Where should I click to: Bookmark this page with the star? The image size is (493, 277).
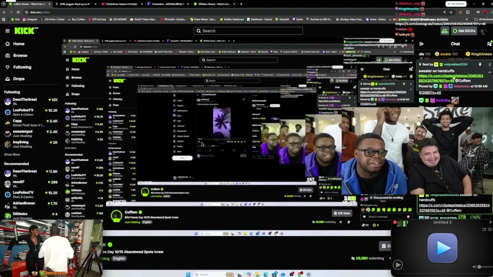[451, 12]
